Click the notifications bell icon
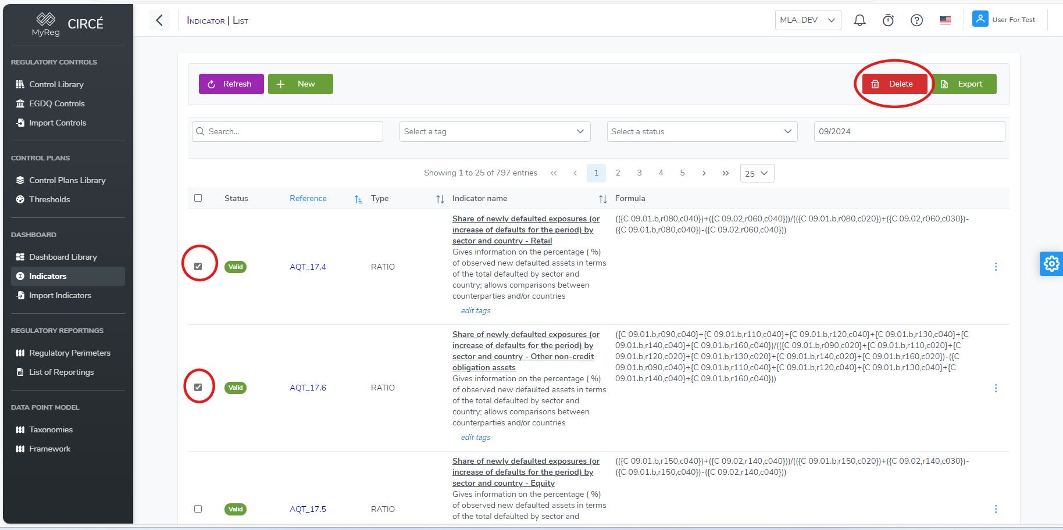Image resolution: width=1063 pixels, height=530 pixels. (x=859, y=20)
